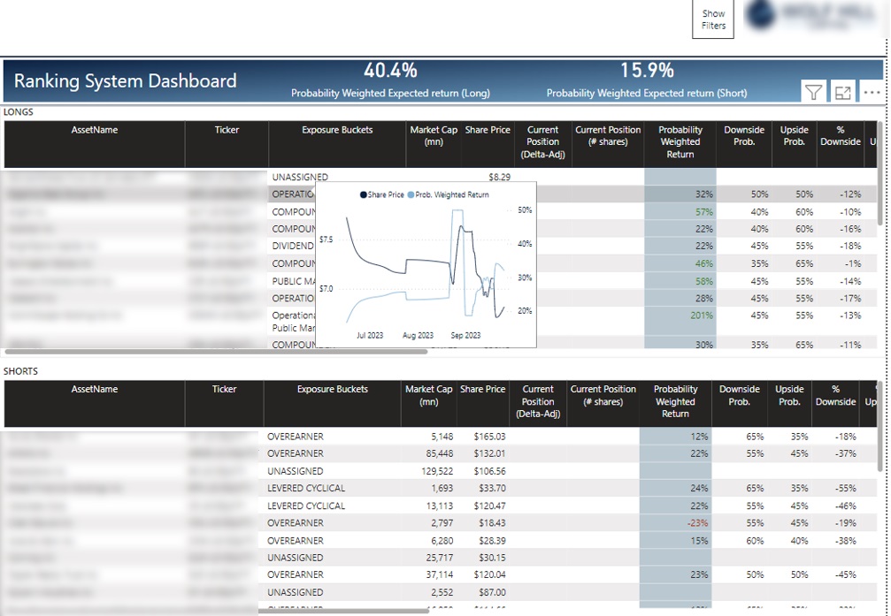Screen dimensions: 891x616
Task: Click the filter funnel icon on visual header
Action: click(x=813, y=92)
